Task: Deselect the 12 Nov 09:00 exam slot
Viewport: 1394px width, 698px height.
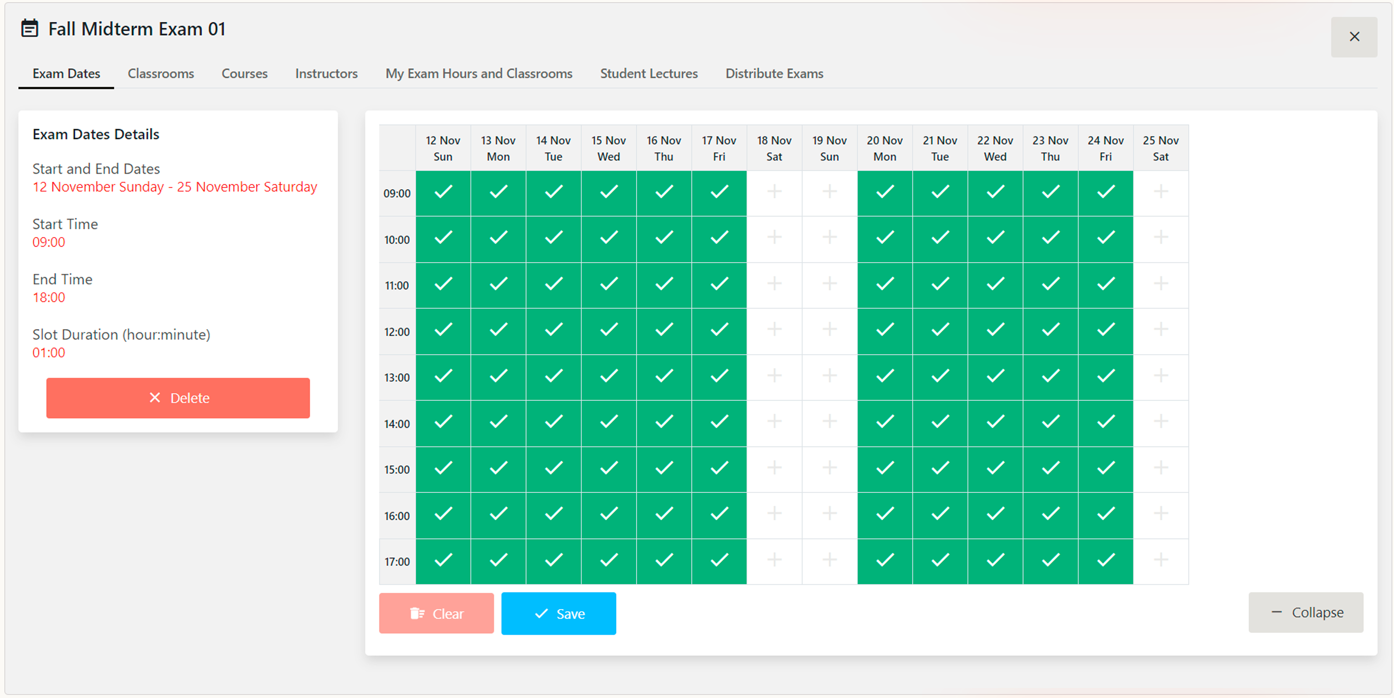Action: coord(442,192)
